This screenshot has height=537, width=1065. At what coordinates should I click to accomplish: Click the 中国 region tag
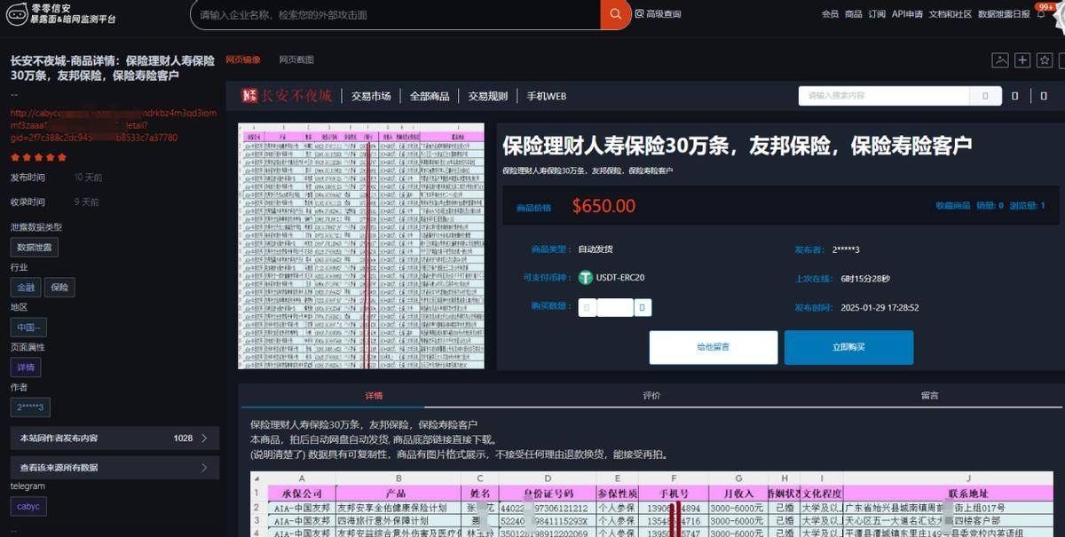[28, 328]
